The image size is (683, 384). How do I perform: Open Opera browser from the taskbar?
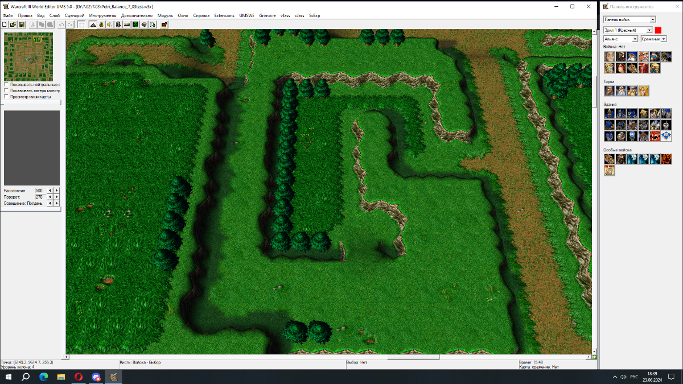78,377
